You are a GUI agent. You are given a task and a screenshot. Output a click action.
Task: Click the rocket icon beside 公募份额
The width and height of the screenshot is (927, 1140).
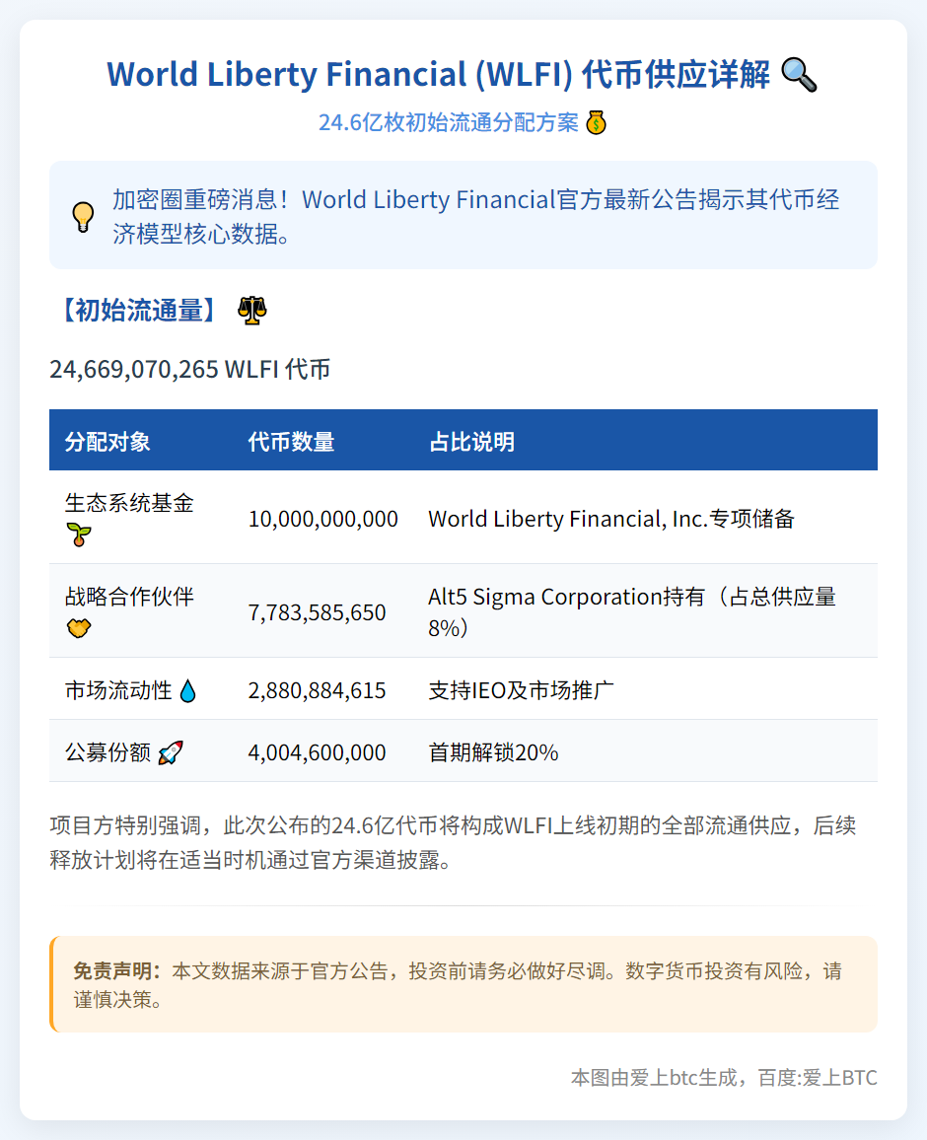point(170,749)
